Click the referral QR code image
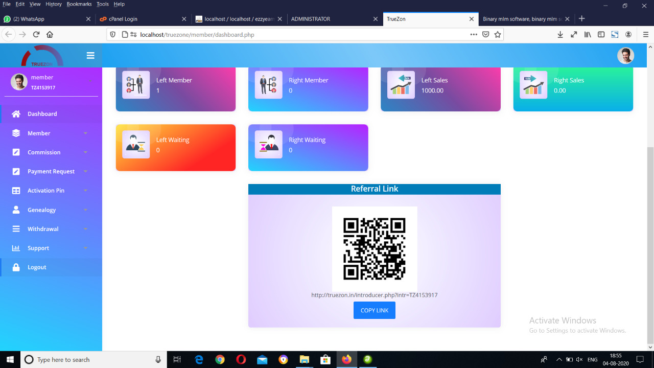This screenshot has width=654, height=368. coord(375,249)
